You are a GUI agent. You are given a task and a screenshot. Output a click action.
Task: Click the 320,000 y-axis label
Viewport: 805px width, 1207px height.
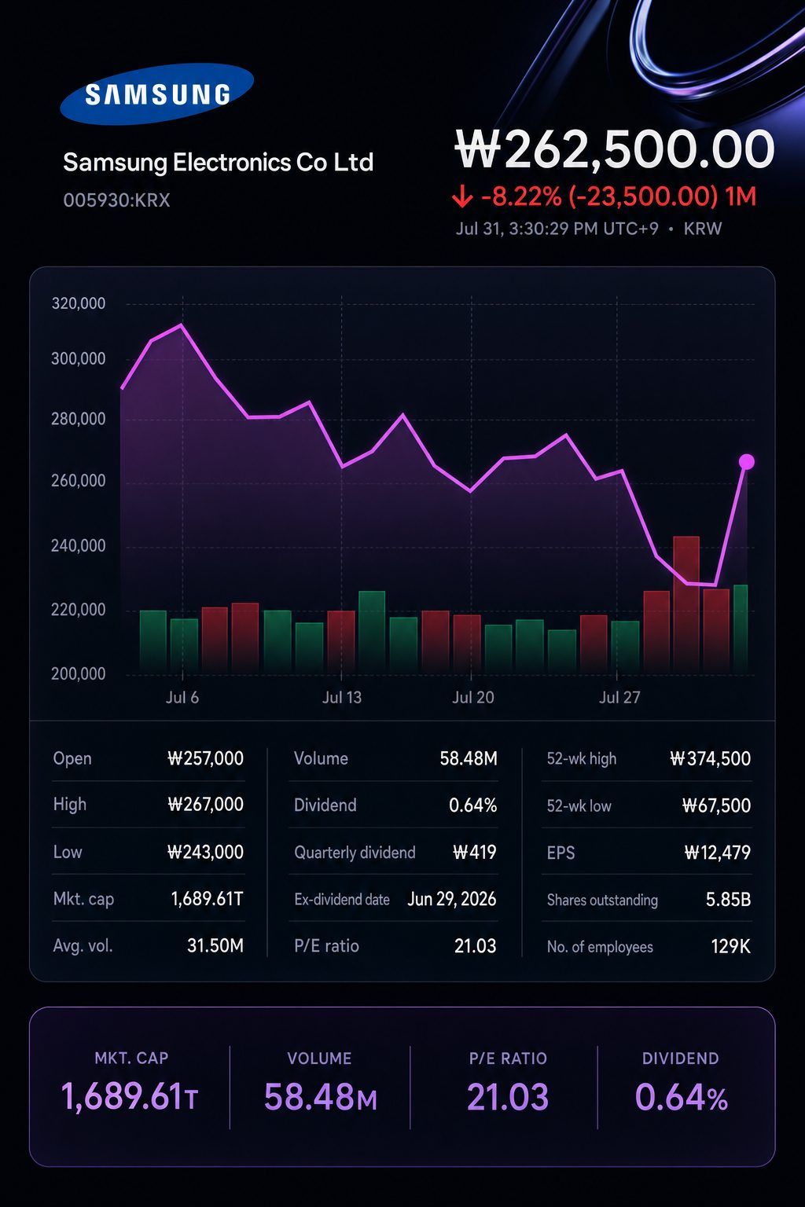point(78,303)
